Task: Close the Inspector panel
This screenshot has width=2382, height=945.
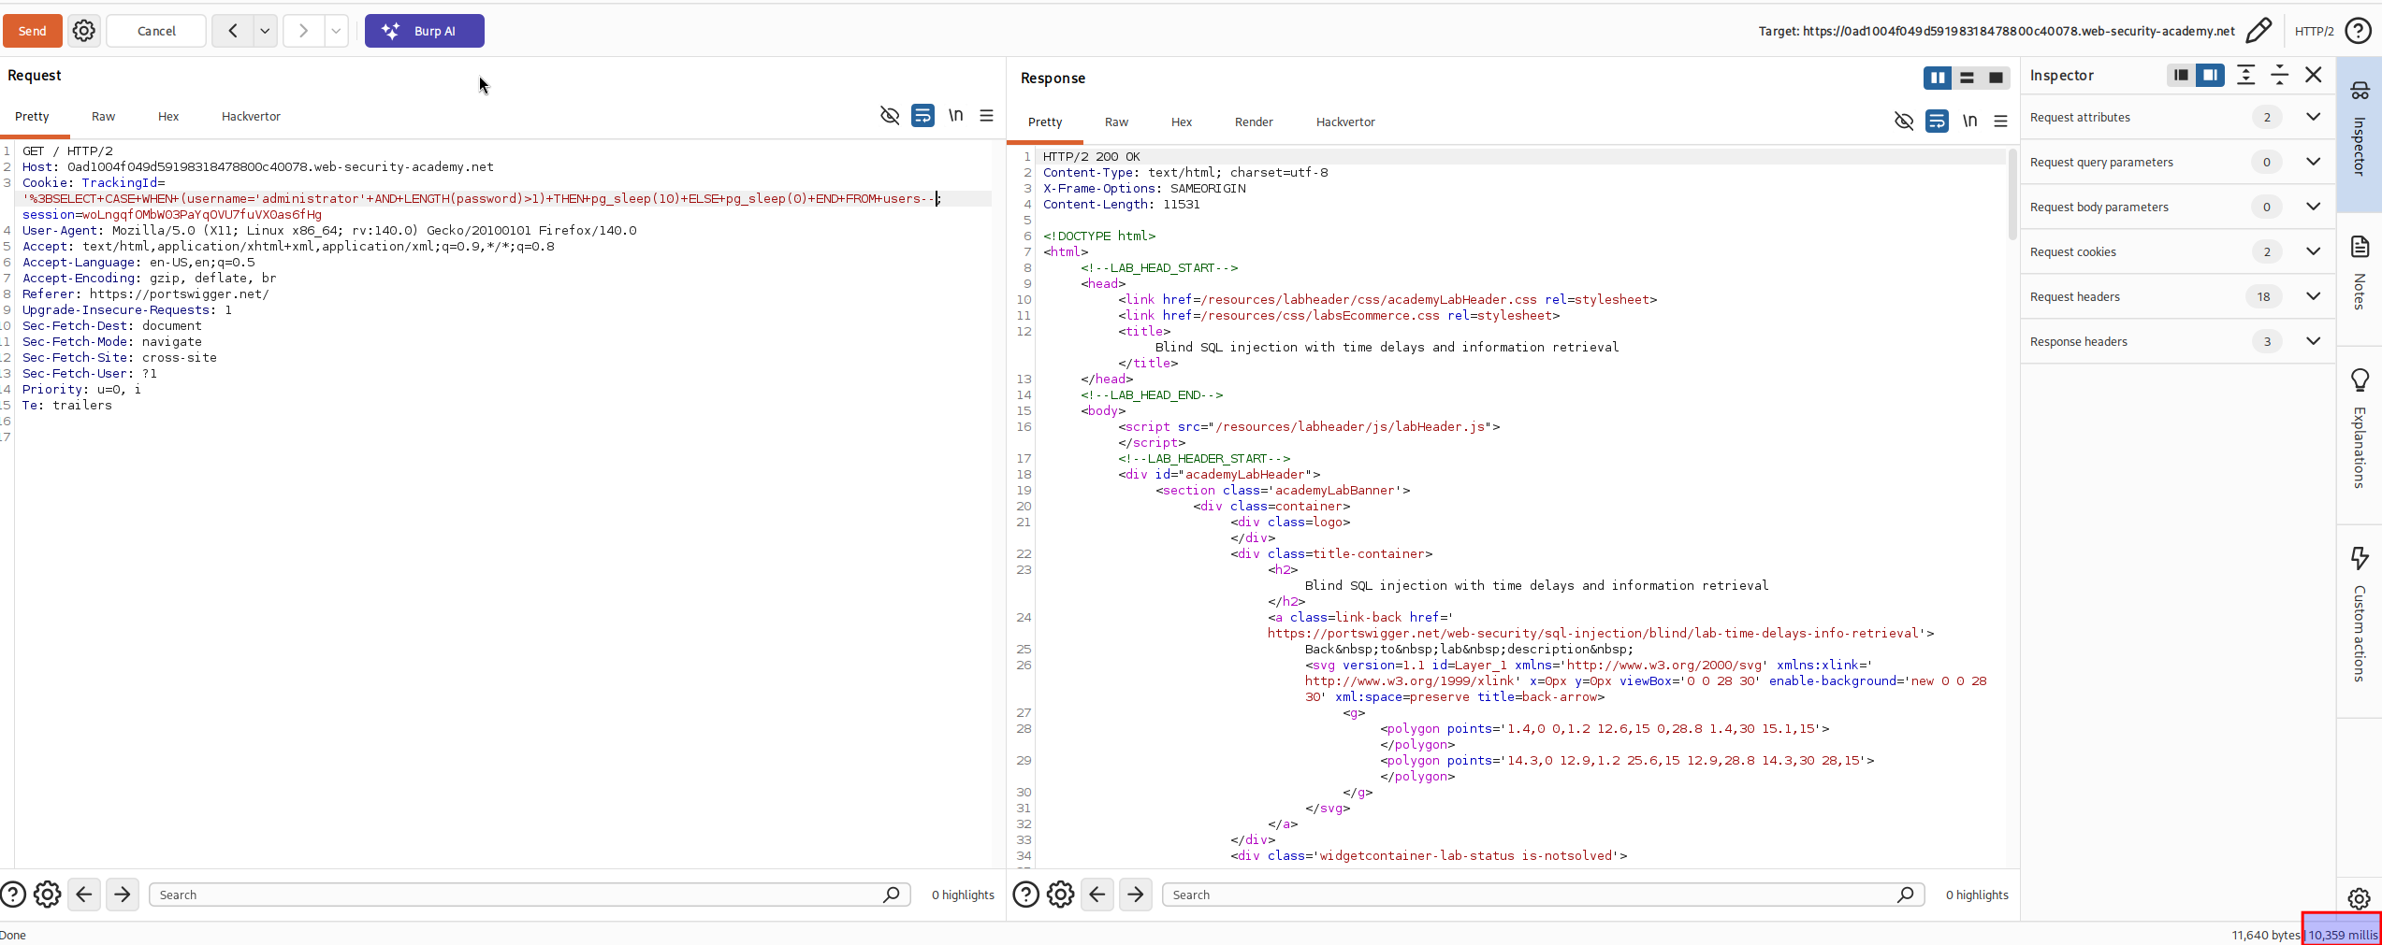Action: click(2313, 75)
